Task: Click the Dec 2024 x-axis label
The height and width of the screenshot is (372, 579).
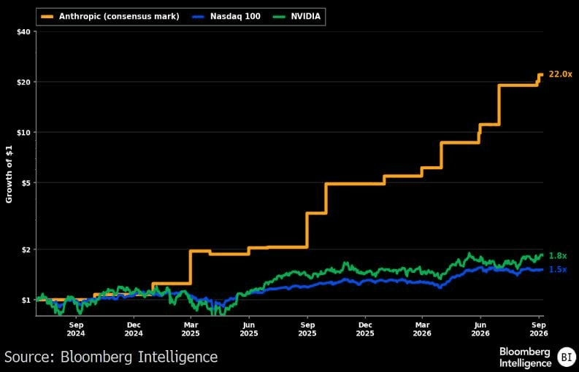Action: [134, 329]
